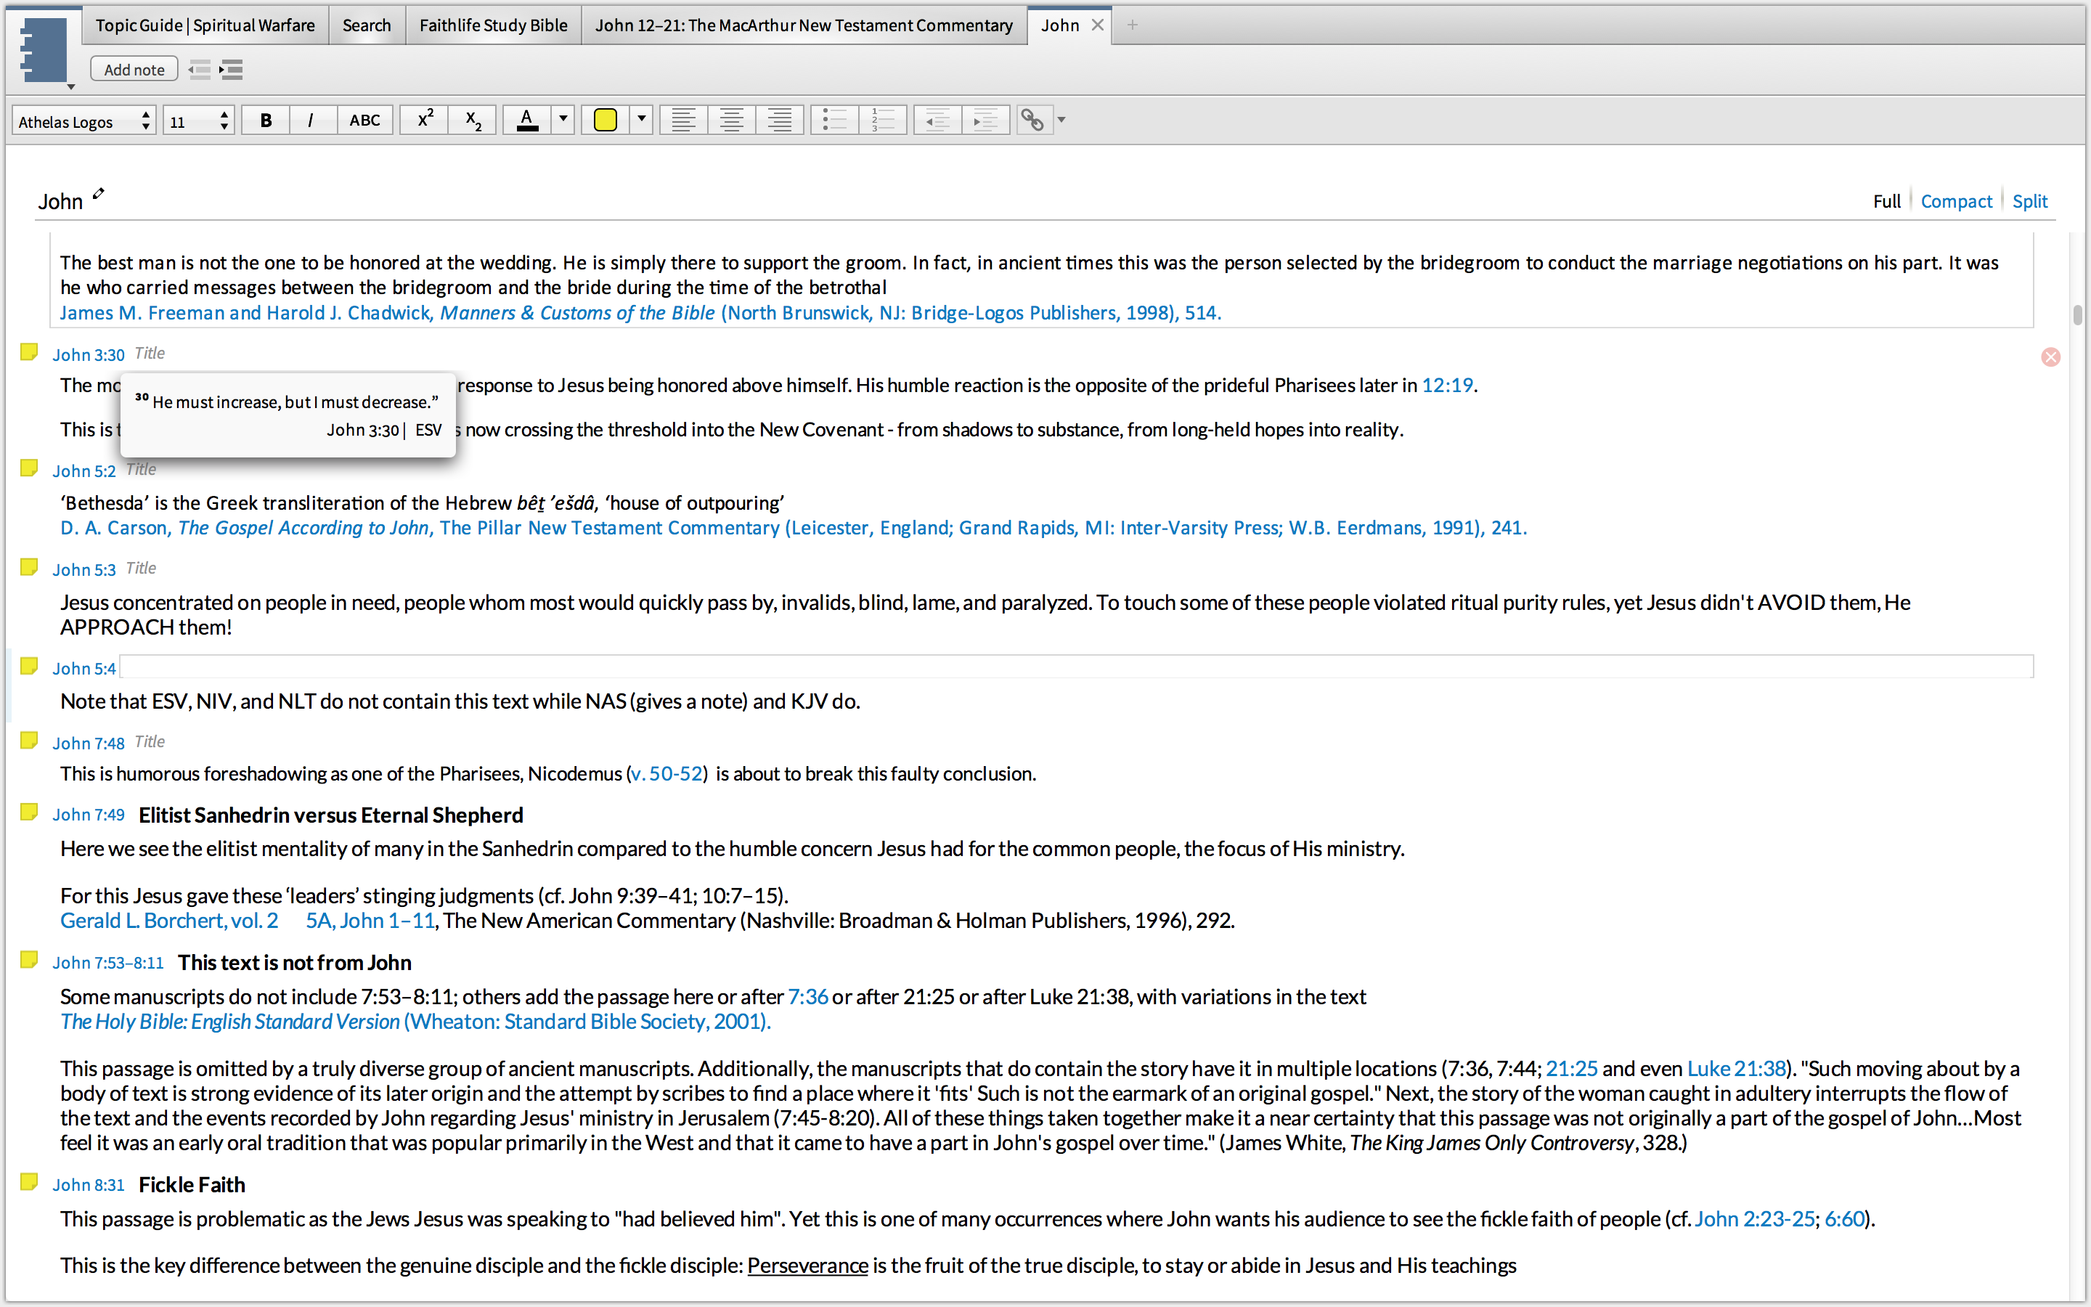
Task: Switch to the Faithlife Study Bible tab
Action: point(492,25)
